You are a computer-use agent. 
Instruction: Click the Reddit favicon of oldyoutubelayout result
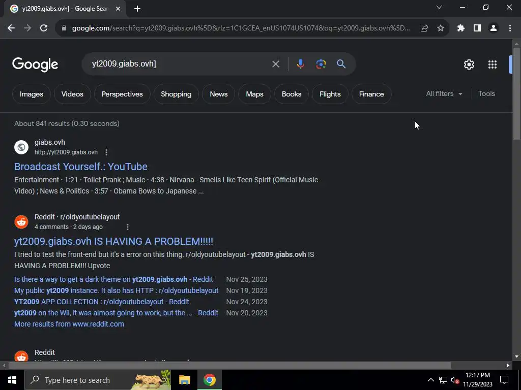pyautogui.click(x=21, y=222)
